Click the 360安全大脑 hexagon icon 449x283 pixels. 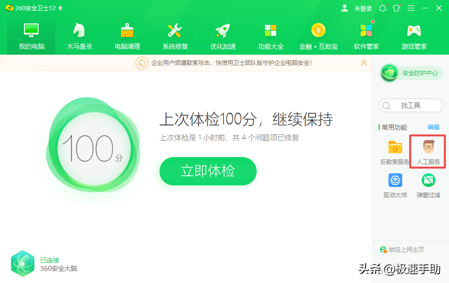pos(22,263)
